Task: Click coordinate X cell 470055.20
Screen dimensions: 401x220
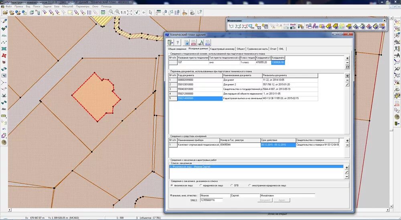Action: point(263,63)
